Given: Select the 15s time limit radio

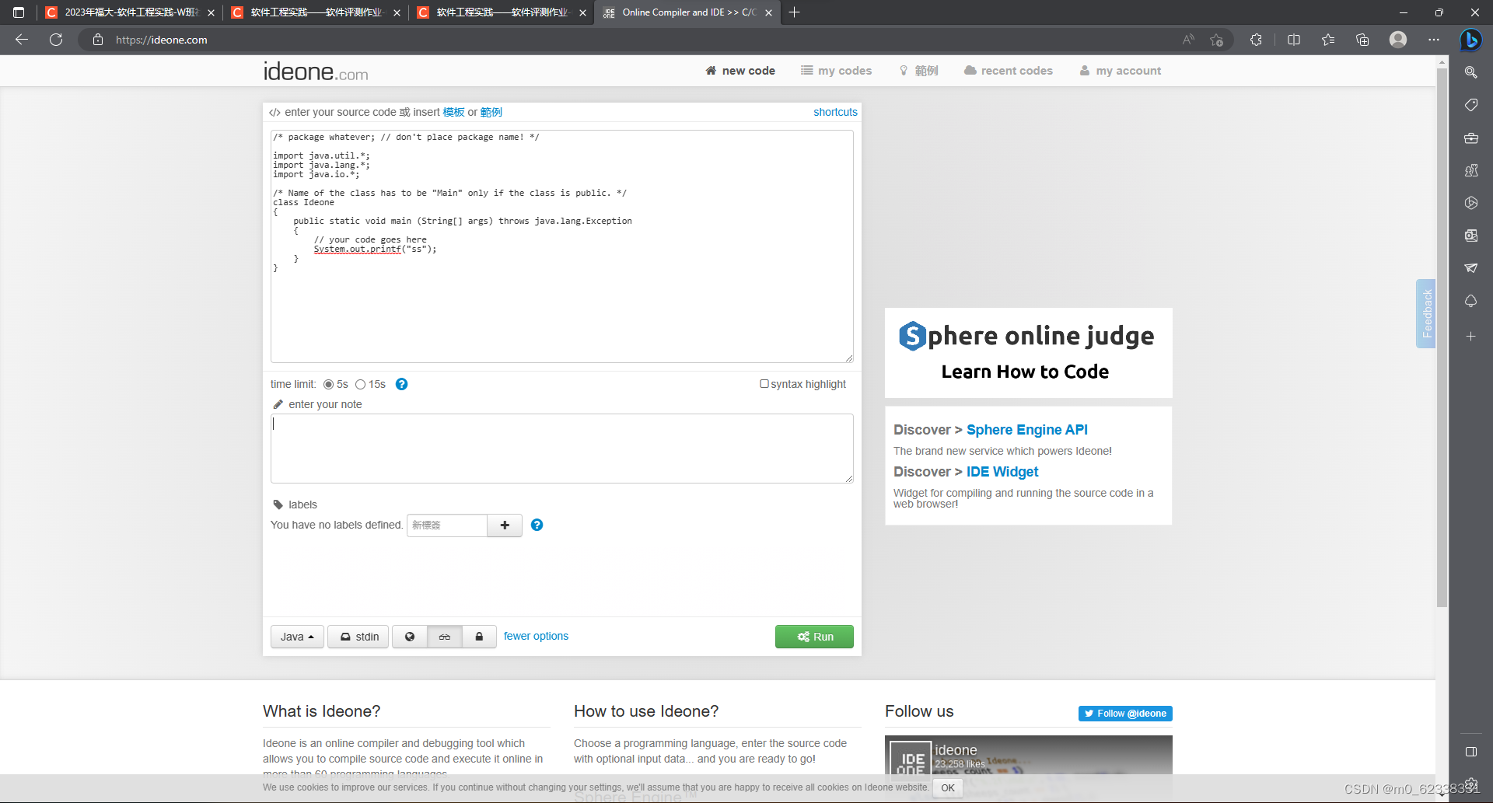Looking at the screenshot, I should point(361,384).
